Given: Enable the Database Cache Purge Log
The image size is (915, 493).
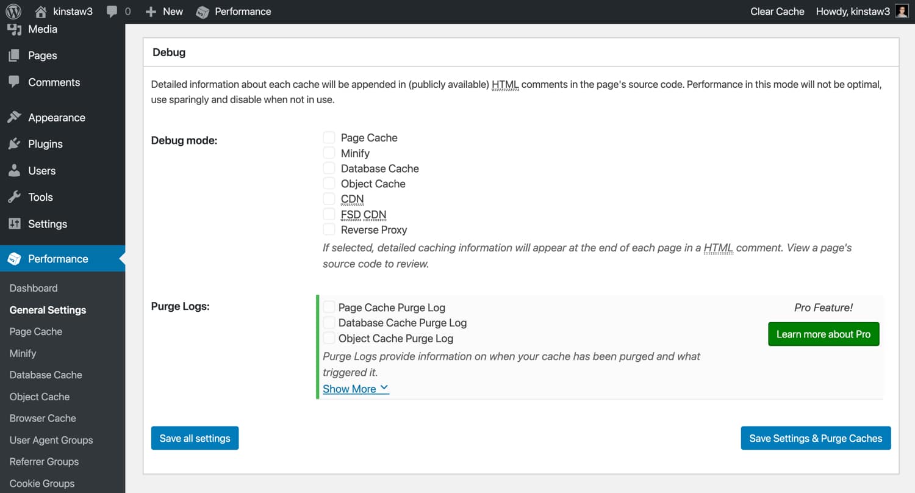Looking at the screenshot, I should [x=329, y=322].
